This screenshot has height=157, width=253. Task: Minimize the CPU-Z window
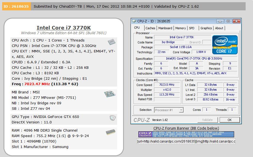[x=220, y=21]
